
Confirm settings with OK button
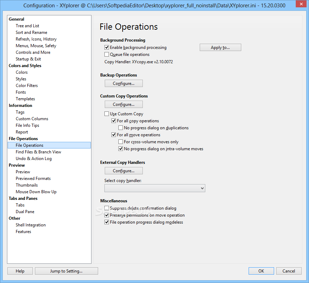[x=261, y=271]
